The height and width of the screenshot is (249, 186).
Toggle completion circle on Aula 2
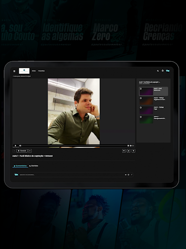[x=141, y=98]
